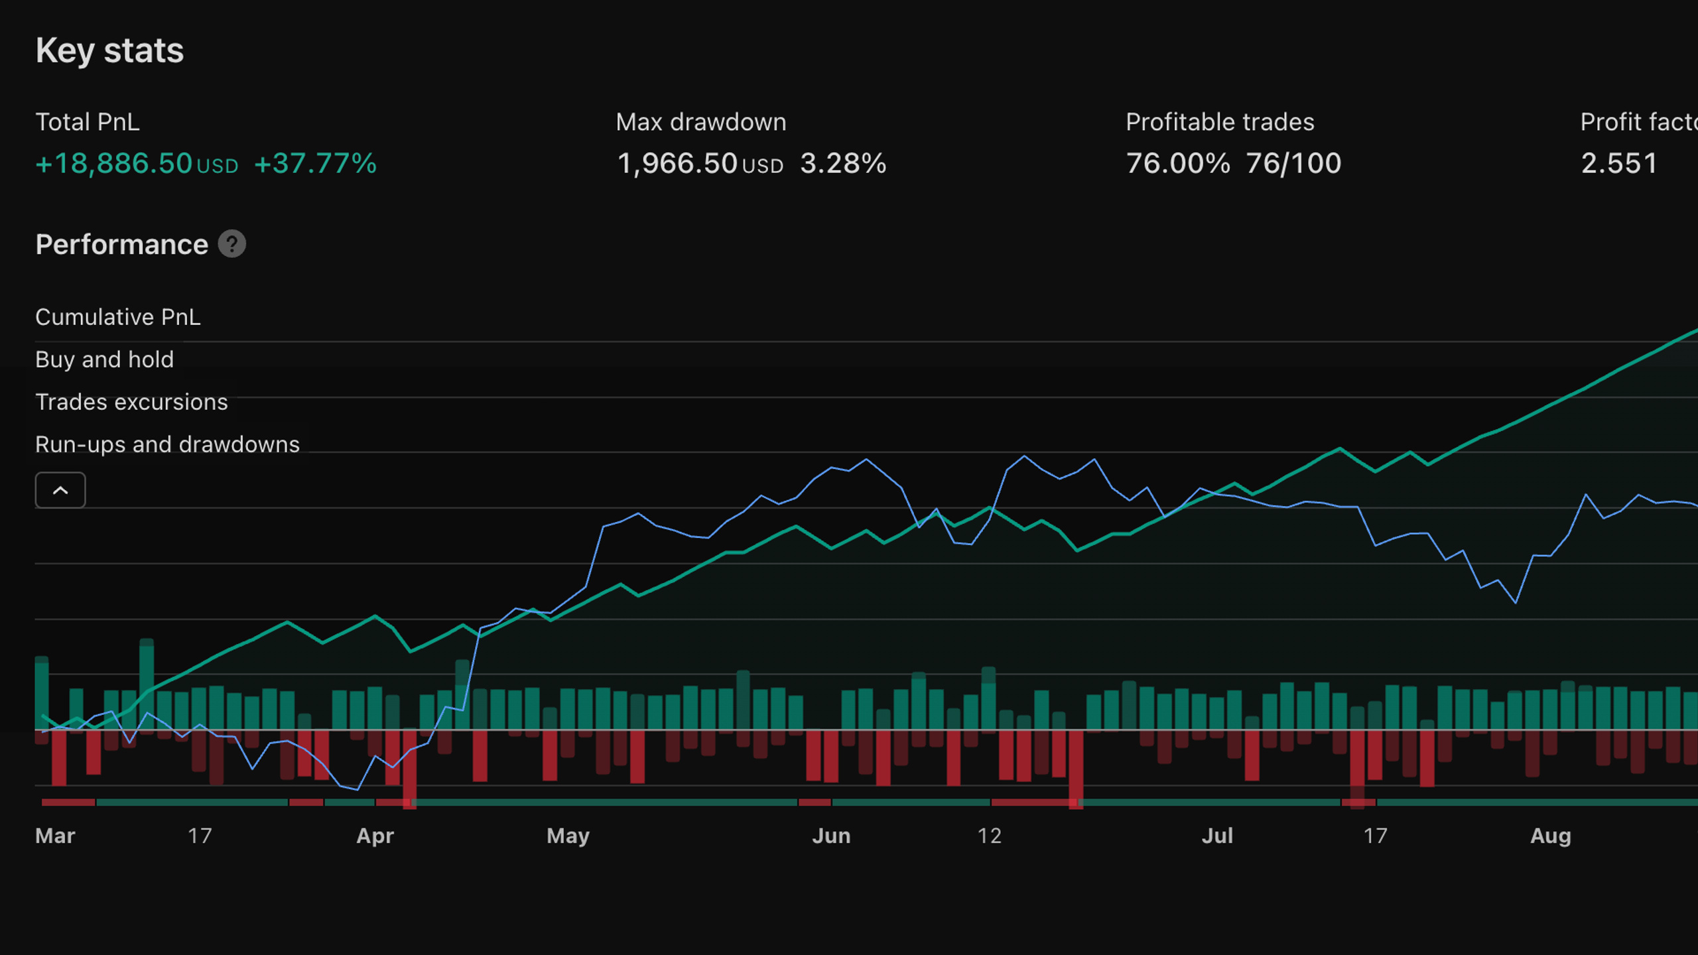Click the Key stats heading
The width and height of the screenshot is (1698, 955).
tap(109, 50)
